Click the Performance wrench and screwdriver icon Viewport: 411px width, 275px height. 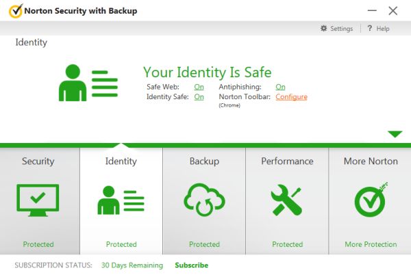pos(286,200)
